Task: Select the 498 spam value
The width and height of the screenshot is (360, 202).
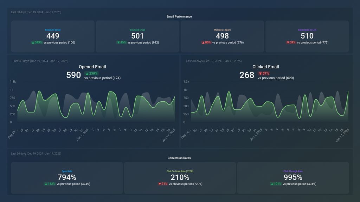Action: (222, 36)
